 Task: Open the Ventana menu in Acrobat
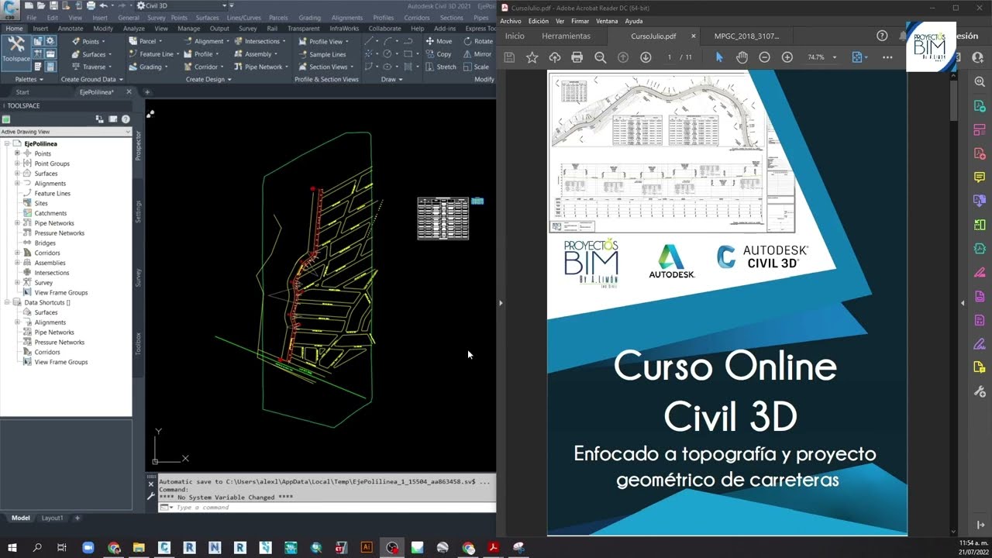tap(607, 21)
